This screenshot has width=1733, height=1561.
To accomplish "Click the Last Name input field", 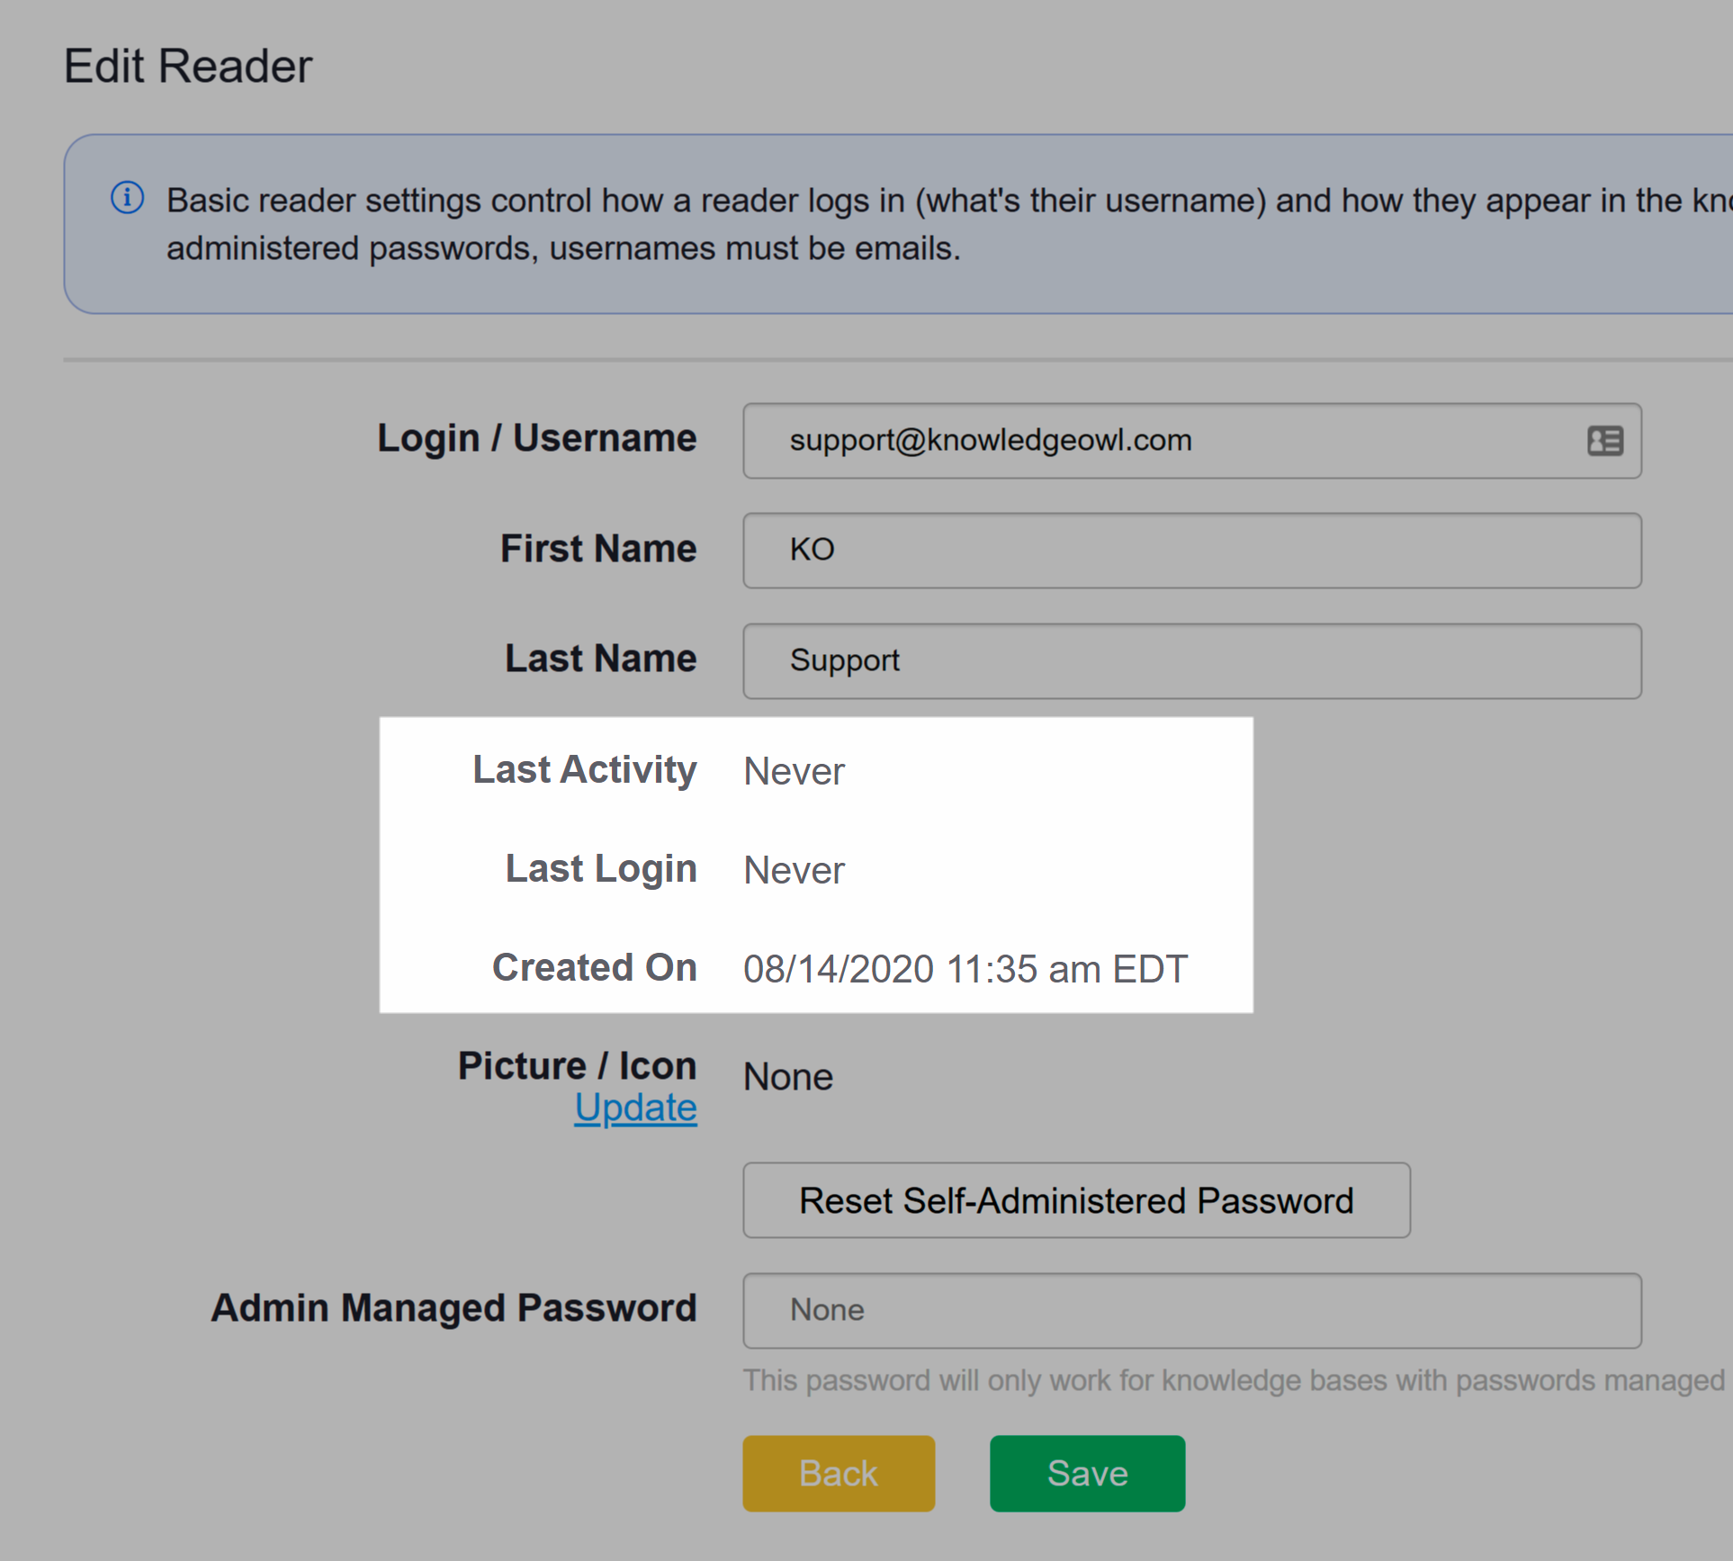I will (1191, 661).
